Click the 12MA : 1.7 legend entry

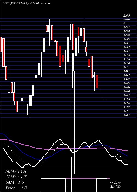16,177
